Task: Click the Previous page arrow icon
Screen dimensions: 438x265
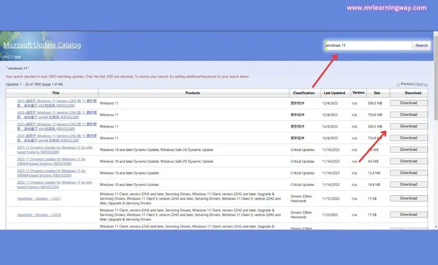Action: click(x=398, y=84)
